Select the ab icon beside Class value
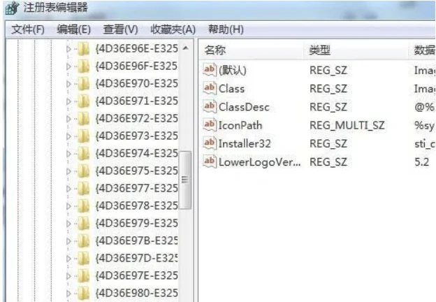 [x=210, y=88]
